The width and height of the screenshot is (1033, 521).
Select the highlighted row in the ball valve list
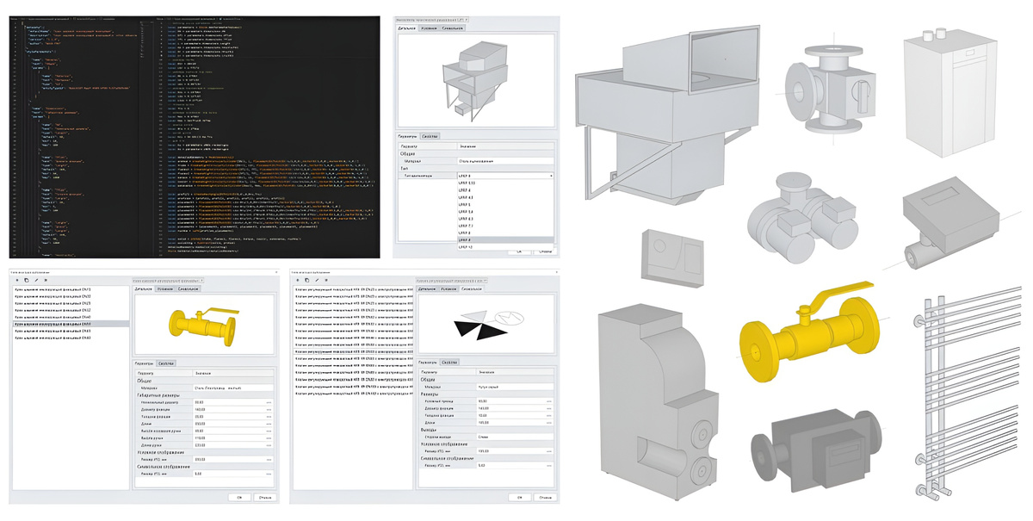click(71, 324)
